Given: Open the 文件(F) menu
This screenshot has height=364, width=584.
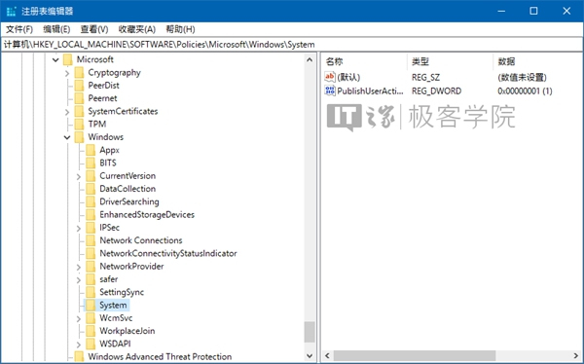Looking at the screenshot, I should pyautogui.click(x=19, y=29).
